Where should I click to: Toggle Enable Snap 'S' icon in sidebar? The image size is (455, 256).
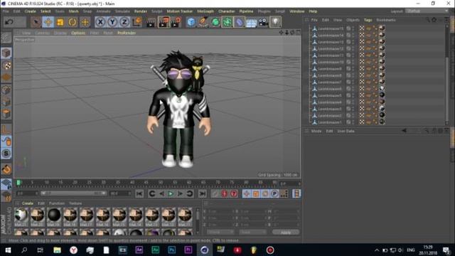[6, 154]
